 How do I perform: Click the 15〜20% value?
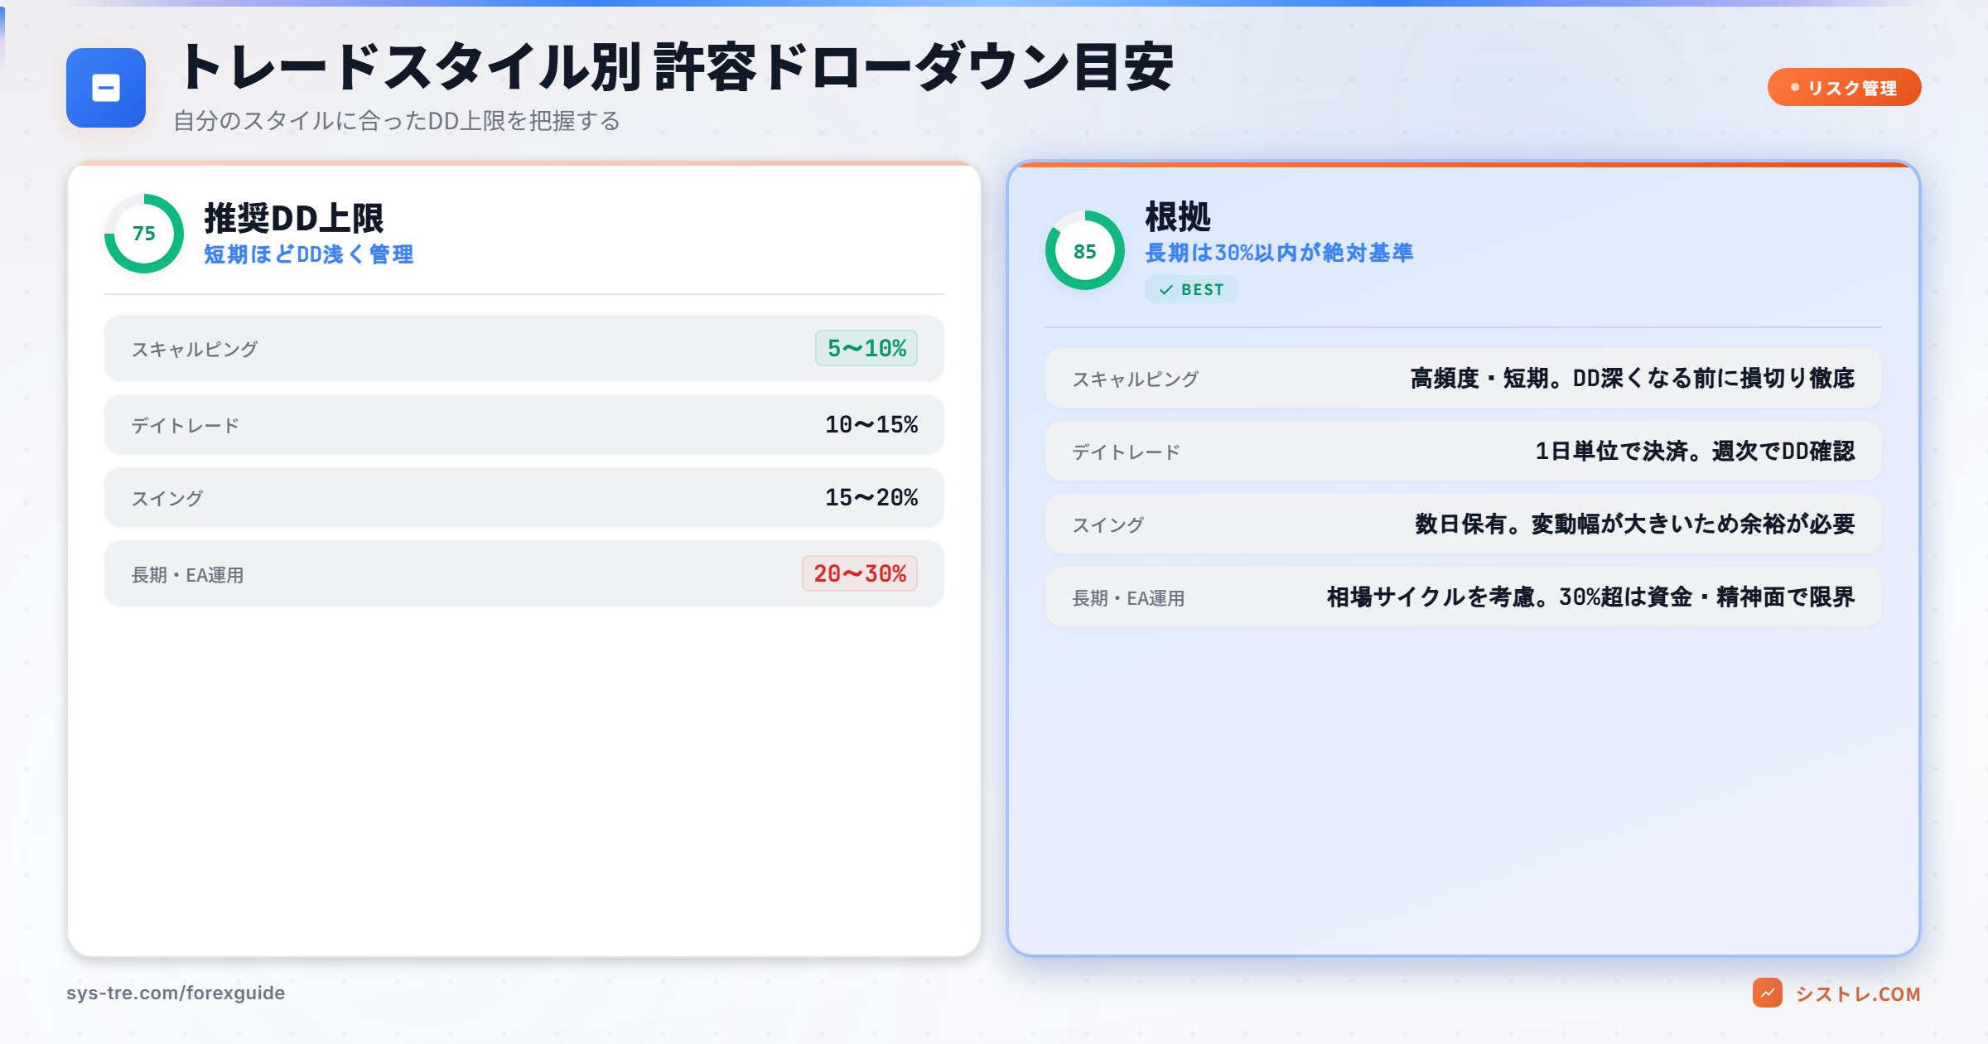(x=871, y=497)
